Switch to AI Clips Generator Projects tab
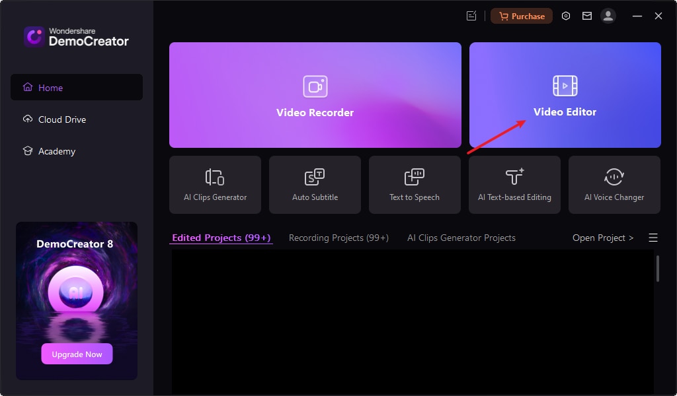 point(461,238)
